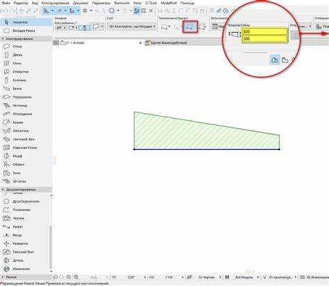Viewport: 329px width, 286px height.
Task: Collapse the Конструирование toolbox section
Action: click(3, 39)
